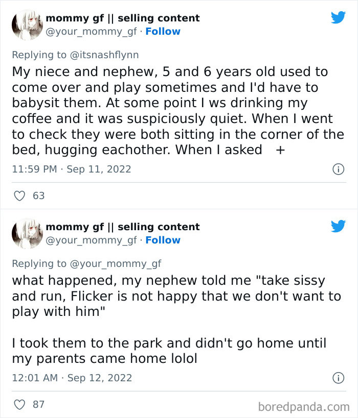
Task: Like the second tweet with heart icon
Action: tap(19, 404)
